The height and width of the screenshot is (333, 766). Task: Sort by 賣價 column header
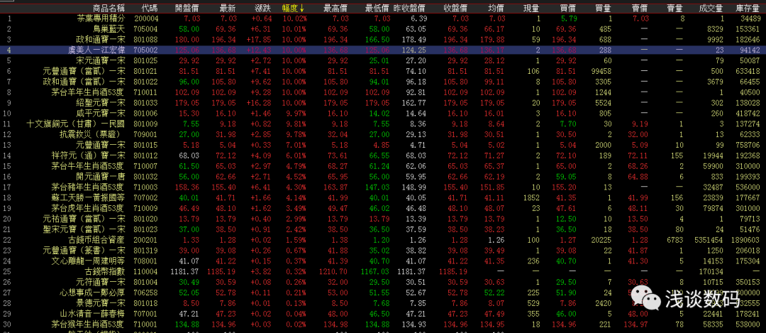point(640,9)
